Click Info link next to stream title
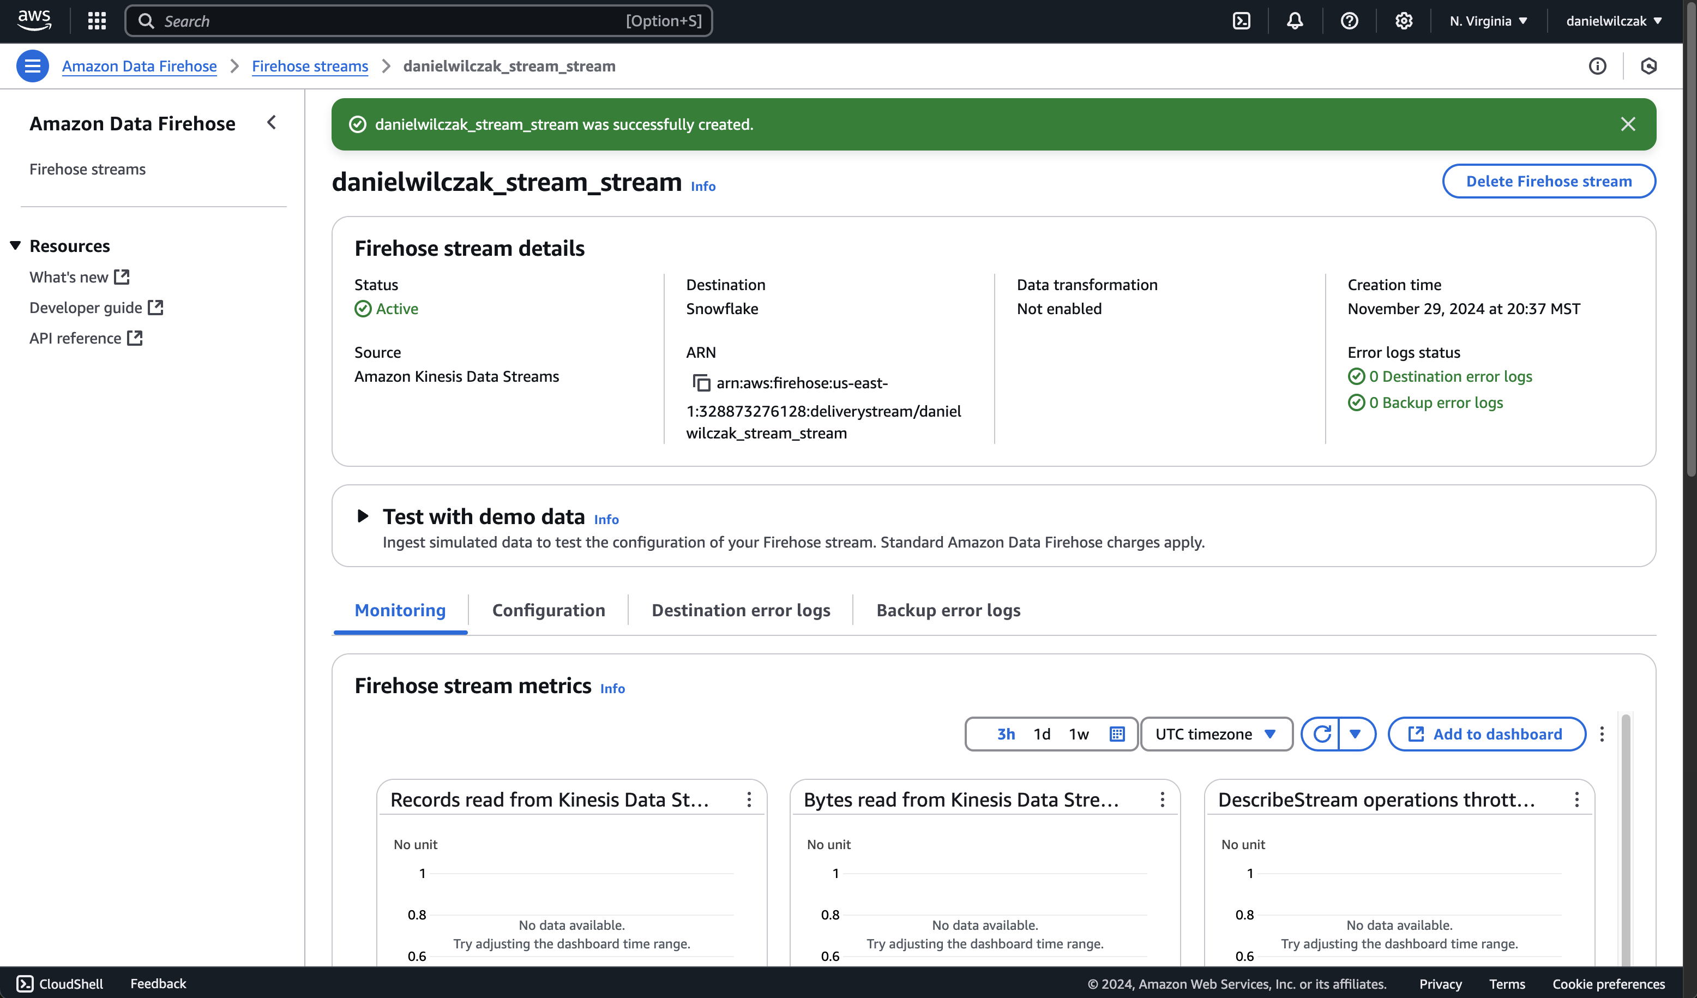 703,187
